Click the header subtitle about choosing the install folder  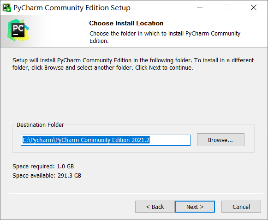click(x=165, y=37)
